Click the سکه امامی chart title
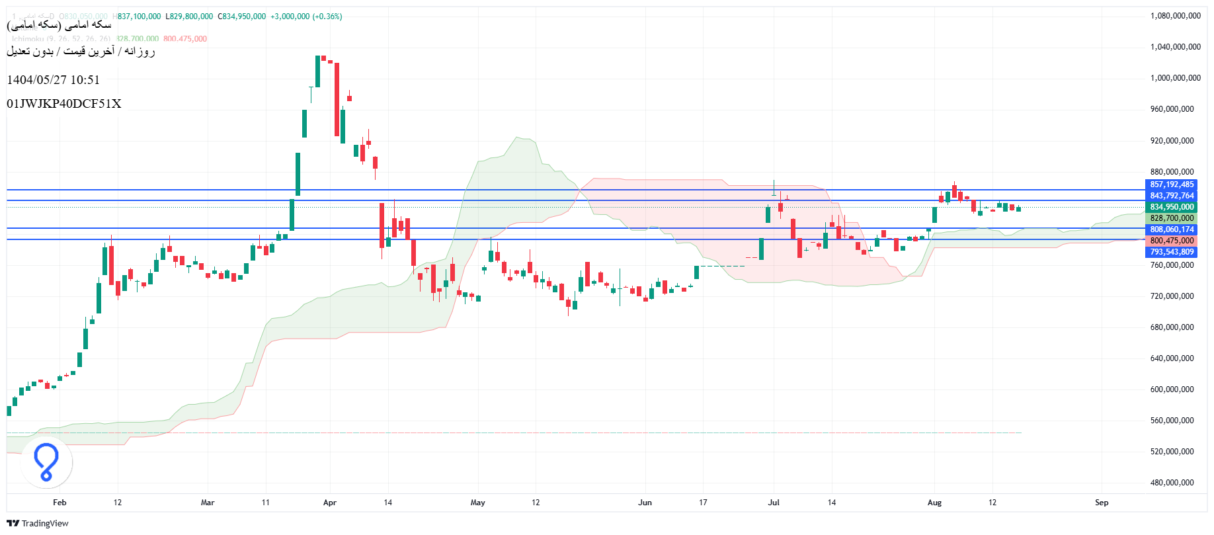1214x535 pixels. point(59,25)
